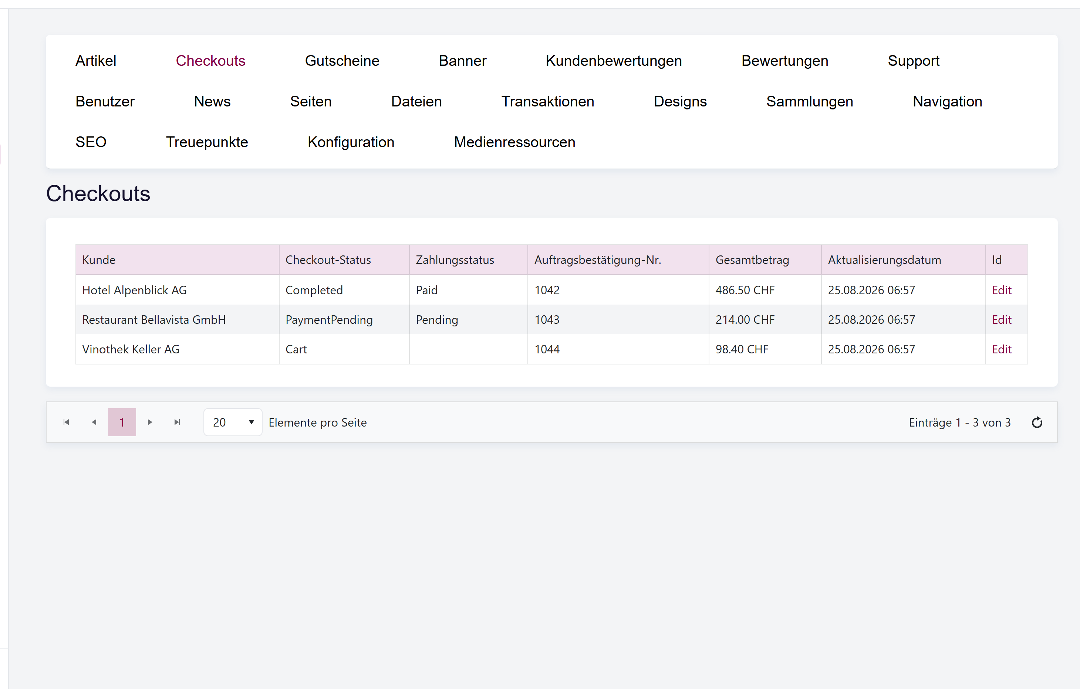Select the Restaurant Bellavista GmbH cell
1080x689 pixels.
pos(177,320)
